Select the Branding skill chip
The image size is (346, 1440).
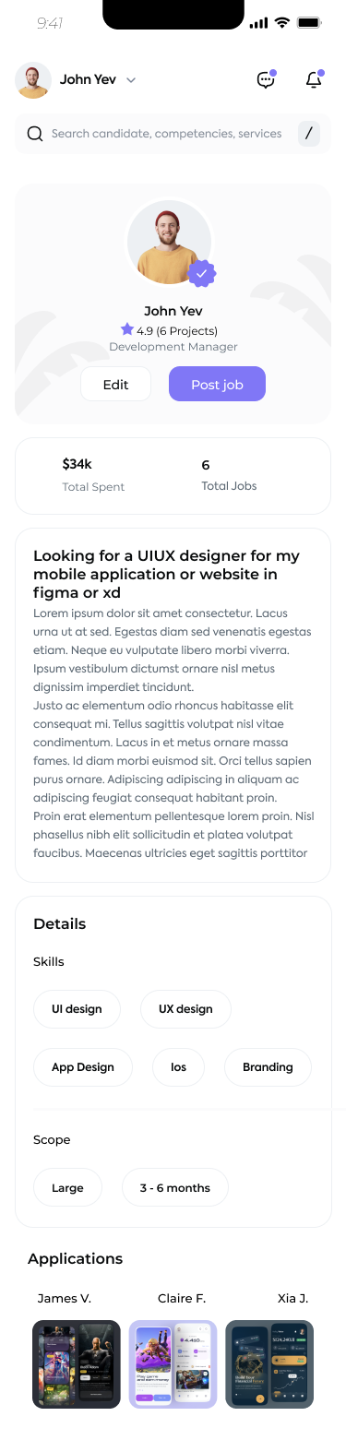pyautogui.click(x=268, y=1067)
